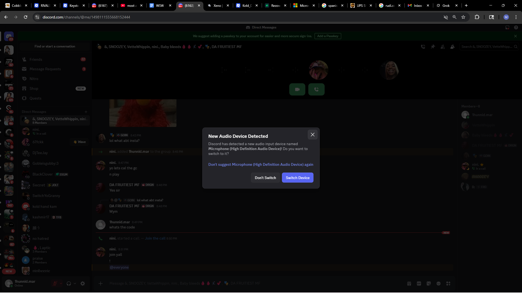Join the voice call with the green phone button
Image resolution: width=522 pixels, height=293 pixels.
click(316, 89)
